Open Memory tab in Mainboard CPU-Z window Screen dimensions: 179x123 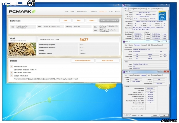coord(143,45)
